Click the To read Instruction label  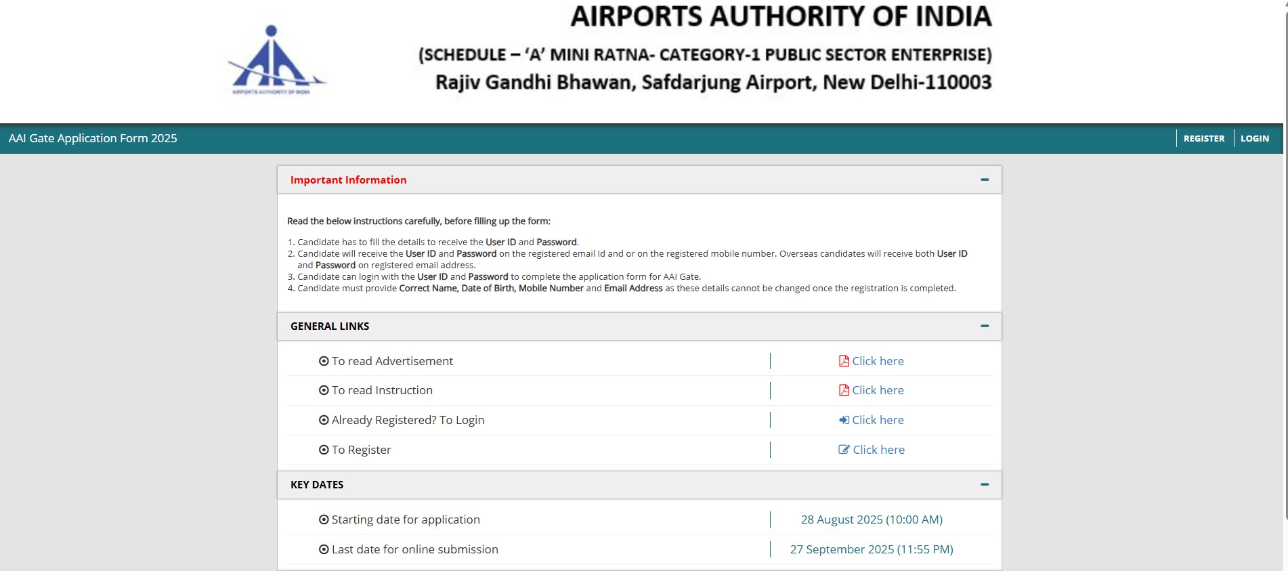(x=382, y=390)
